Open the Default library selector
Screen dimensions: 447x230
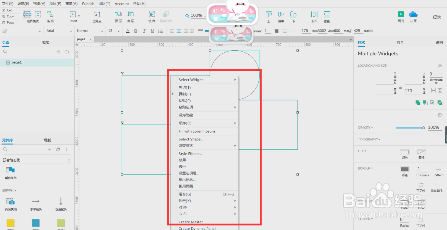pos(36,160)
